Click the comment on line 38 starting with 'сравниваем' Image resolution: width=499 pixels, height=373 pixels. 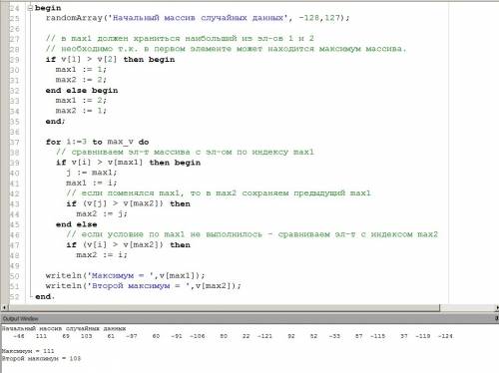185,153
